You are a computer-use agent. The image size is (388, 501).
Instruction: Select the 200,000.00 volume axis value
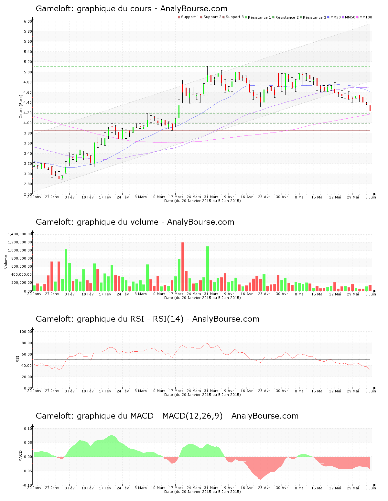[21, 283]
